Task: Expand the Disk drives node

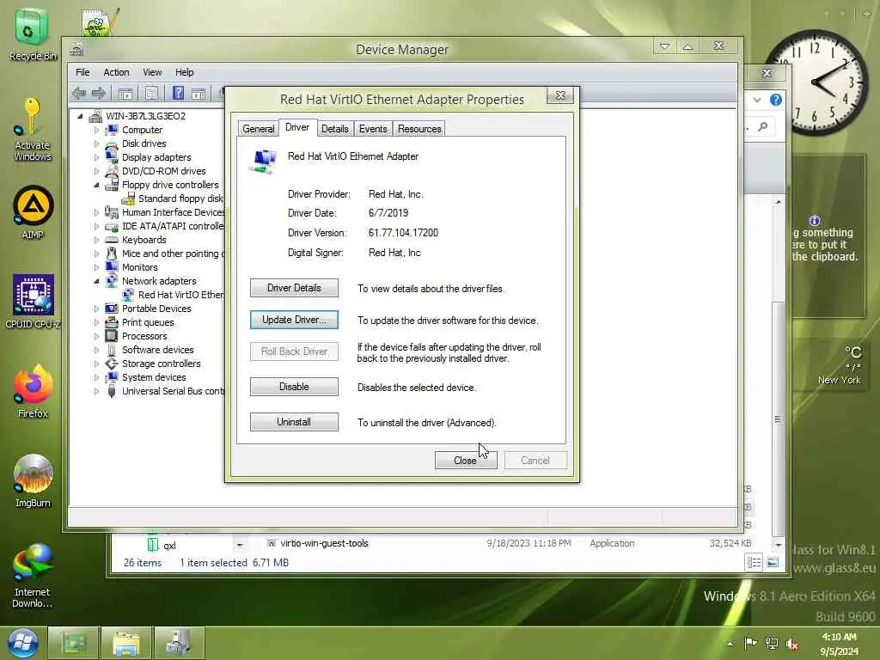Action: [x=96, y=144]
